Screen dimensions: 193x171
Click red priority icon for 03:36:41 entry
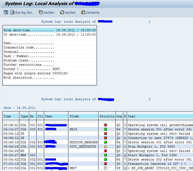(x=106, y=125)
